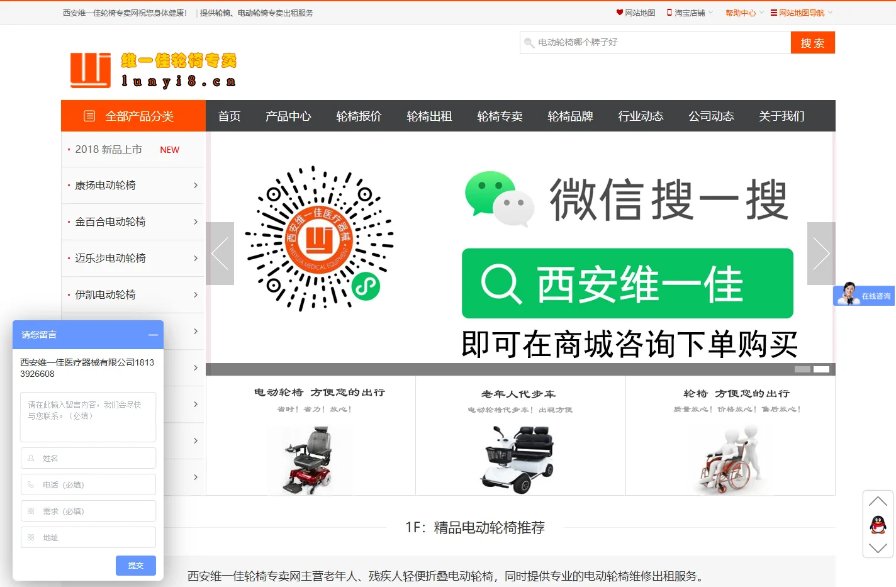Open 关于我们 nav item
The image size is (896, 587).
click(781, 116)
